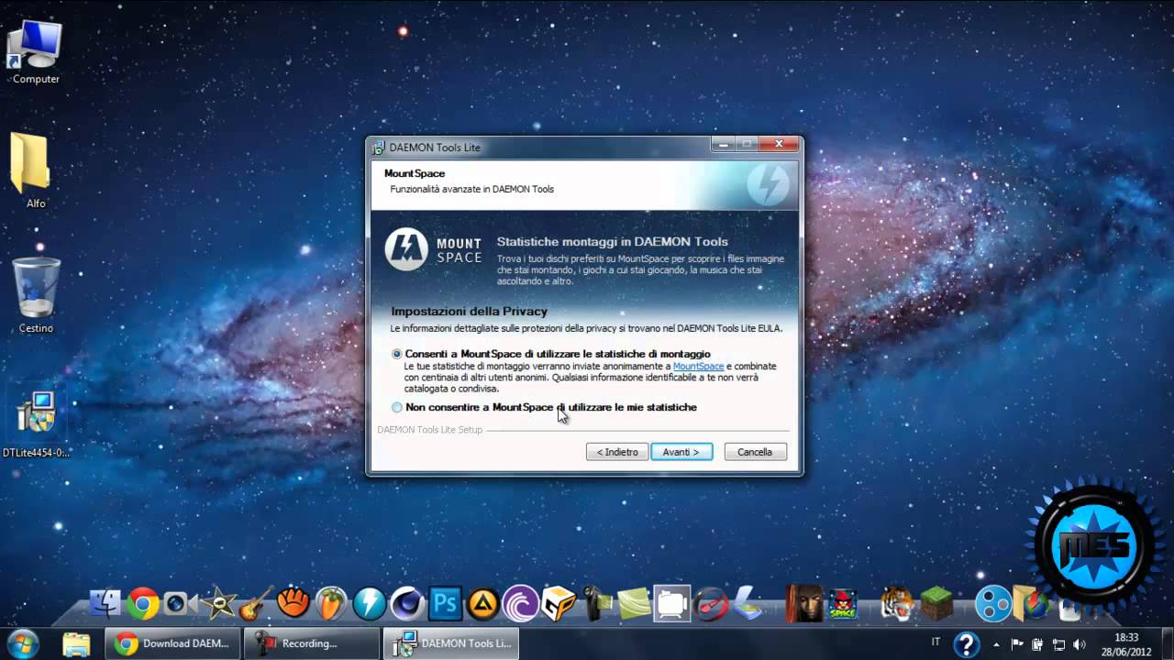Click the red circle pen icon in dock

click(711, 602)
